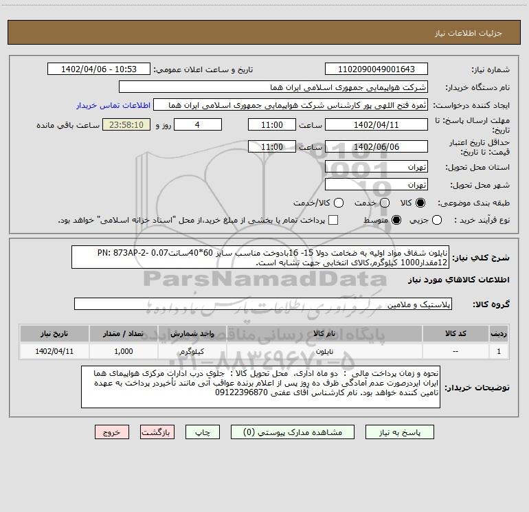Viewport: 529px width, 512px height.
Task: Click the table cell 1402/04/11 in تاریخ نیاز
Action: click(54, 351)
